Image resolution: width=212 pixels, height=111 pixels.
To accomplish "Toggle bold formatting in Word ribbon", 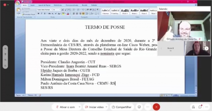I will point(38,14).
